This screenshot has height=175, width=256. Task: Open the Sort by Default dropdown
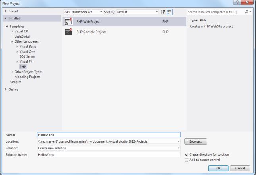(137, 12)
